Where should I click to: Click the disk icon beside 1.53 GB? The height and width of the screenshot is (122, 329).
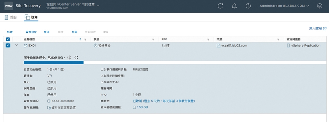(x=135, y=107)
